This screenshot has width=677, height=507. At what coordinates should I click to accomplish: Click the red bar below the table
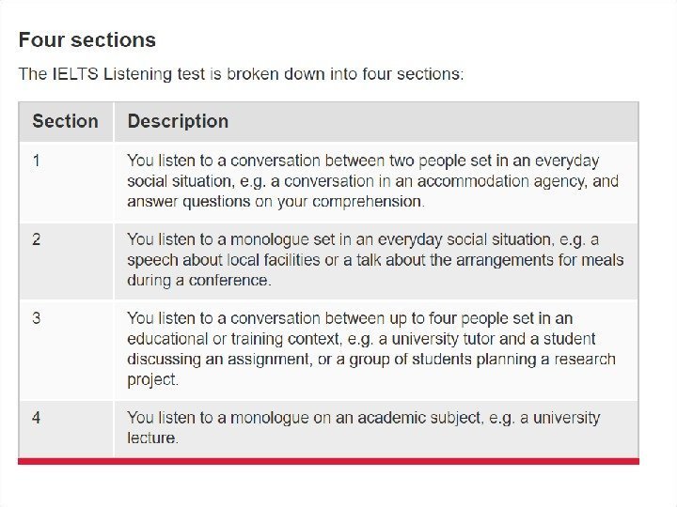pyautogui.click(x=328, y=461)
